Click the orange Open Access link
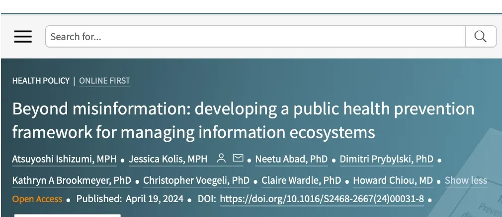The width and height of the screenshot is (502, 217). pyautogui.click(x=37, y=199)
